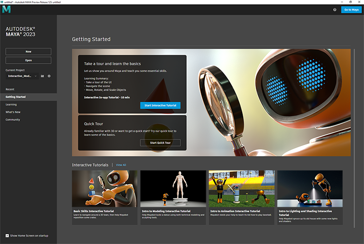Click the 'Getting Started' page heading

(91, 39)
